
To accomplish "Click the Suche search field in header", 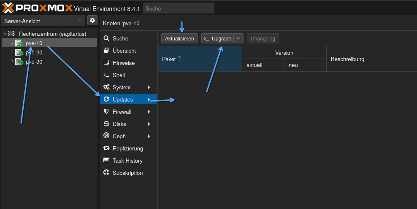I will [x=179, y=8].
